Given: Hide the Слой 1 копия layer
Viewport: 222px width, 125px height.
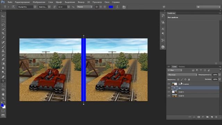Looking at the screenshot, I should pyautogui.click(x=169, y=84).
